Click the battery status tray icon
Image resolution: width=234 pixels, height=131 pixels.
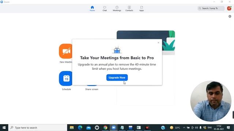tap(188, 128)
